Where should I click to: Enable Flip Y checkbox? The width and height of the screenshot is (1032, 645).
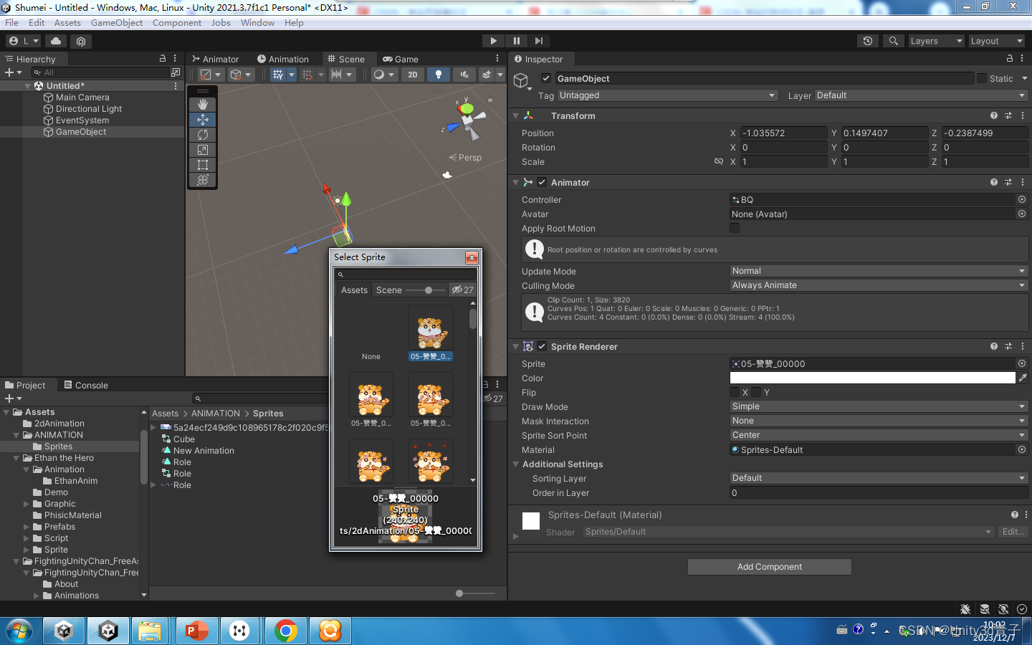[x=756, y=392]
